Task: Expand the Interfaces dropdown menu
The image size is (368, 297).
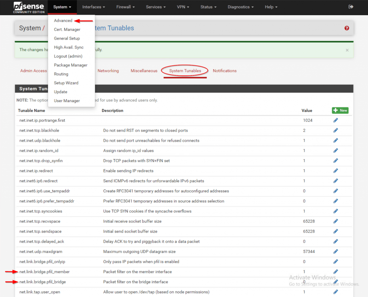Action: click(x=93, y=7)
